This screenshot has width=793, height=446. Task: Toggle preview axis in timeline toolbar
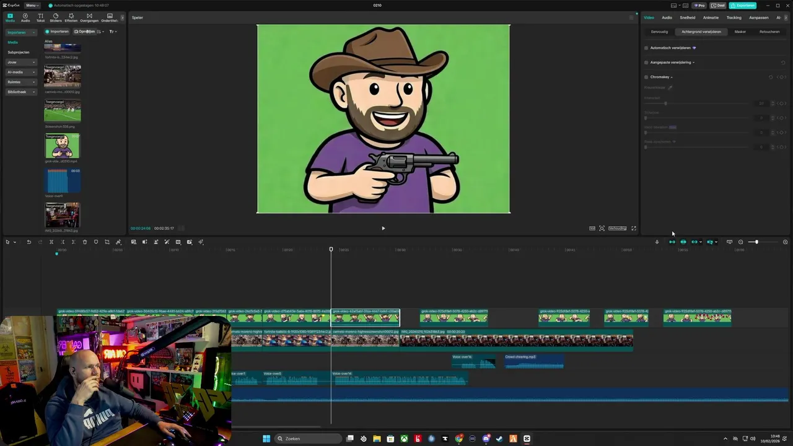710,242
